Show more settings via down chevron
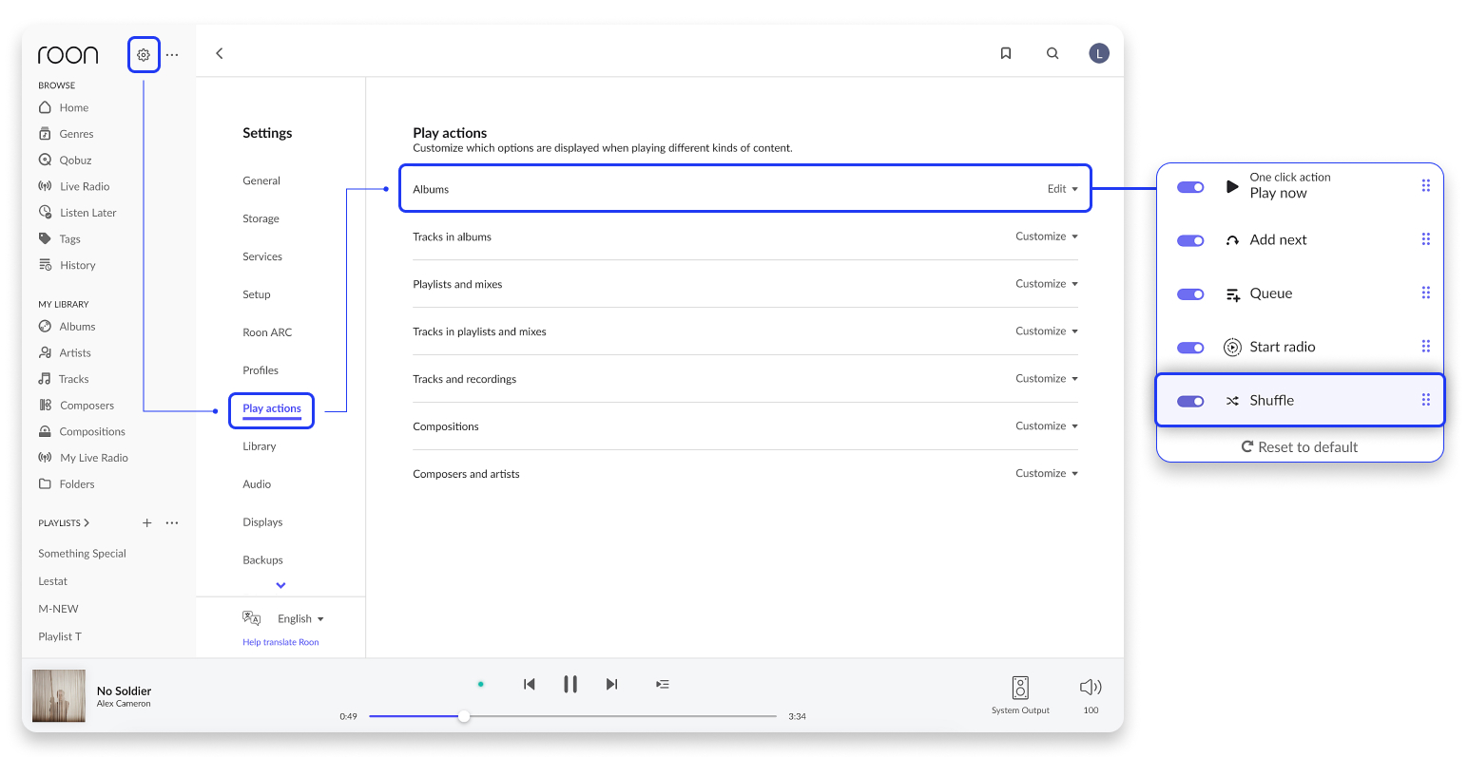The width and height of the screenshot is (1468, 757). 280,585
